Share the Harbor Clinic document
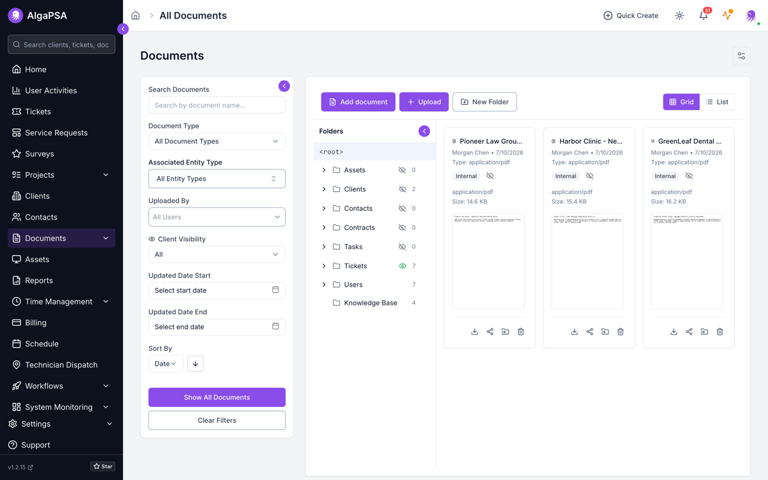The image size is (768, 480). pyautogui.click(x=589, y=332)
